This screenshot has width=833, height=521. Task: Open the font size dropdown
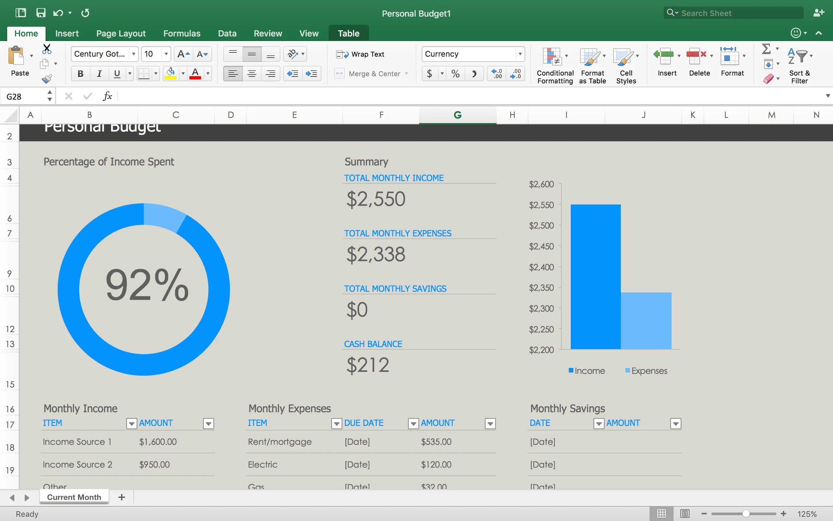point(166,54)
